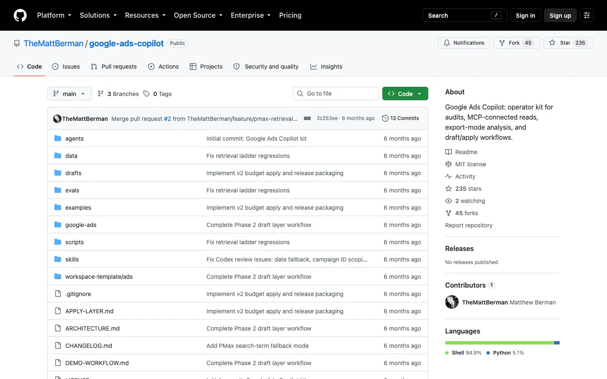This screenshot has height=379, width=607.
Task: Click the google-ads folder icon
Action: point(58,225)
